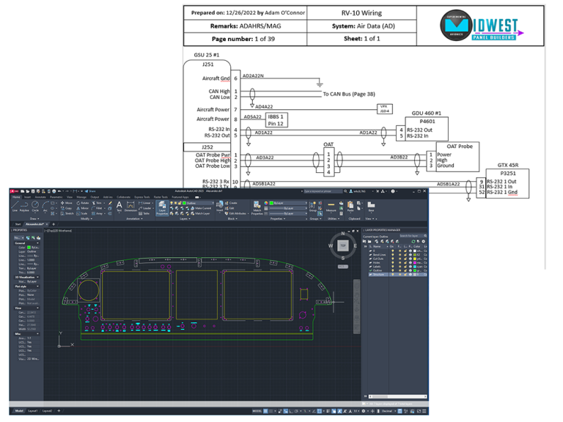
Task: Open the Layer Properties button
Action: pos(163,207)
